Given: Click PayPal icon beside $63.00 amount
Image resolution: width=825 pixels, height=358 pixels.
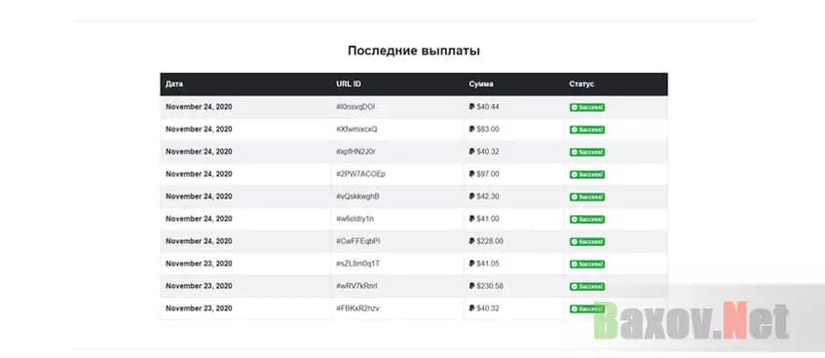Looking at the screenshot, I should [x=471, y=129].
